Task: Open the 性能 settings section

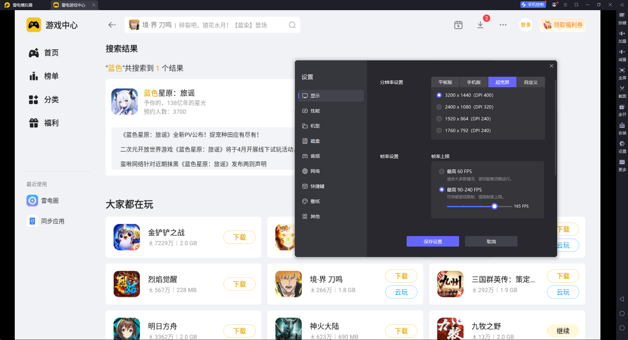Action: click(331, 111)
